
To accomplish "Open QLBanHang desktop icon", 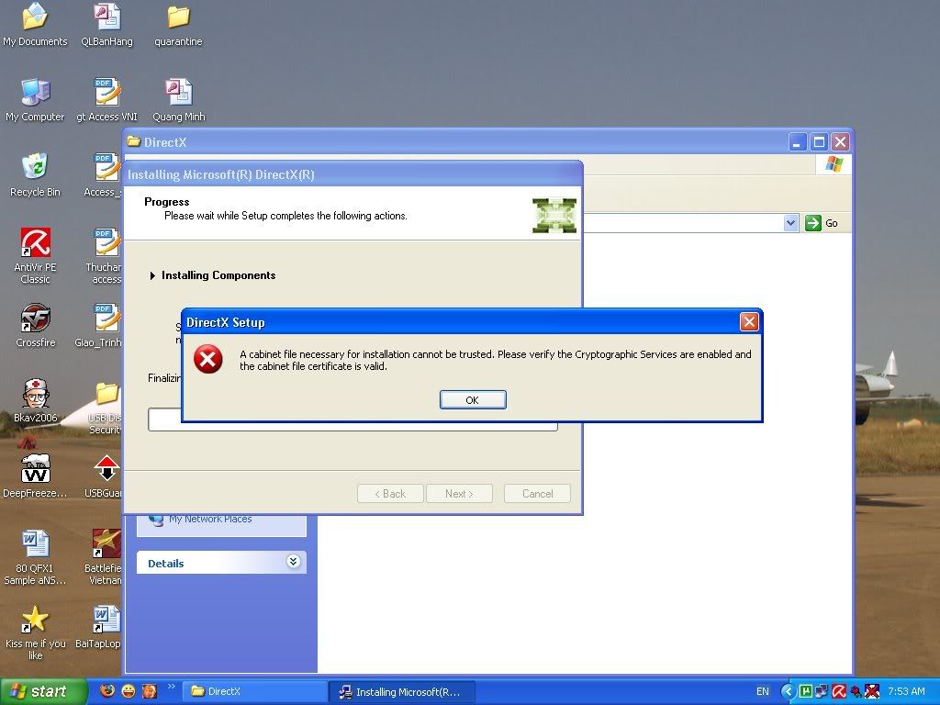I will (106, 25).
